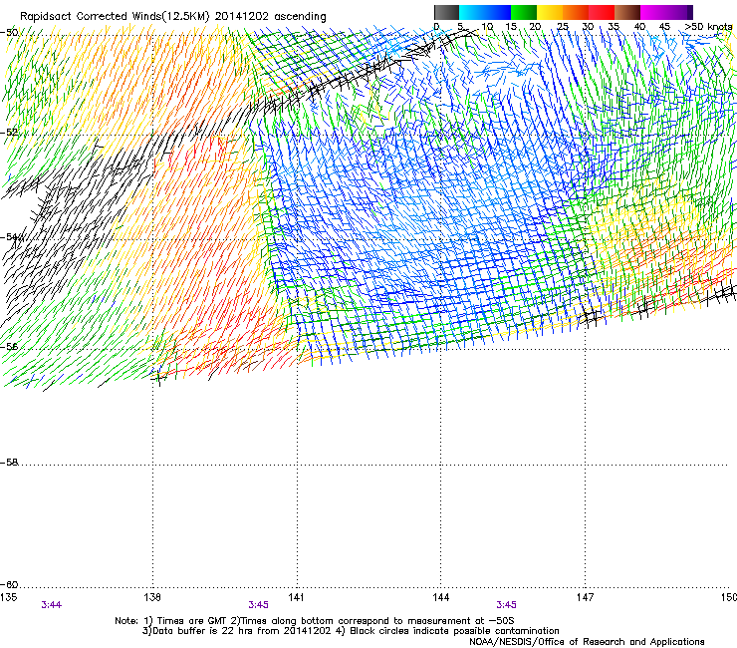737x648 pixels.
Task: Click note 'correspond to measurement at -50S'
Action: pos(426,621)
